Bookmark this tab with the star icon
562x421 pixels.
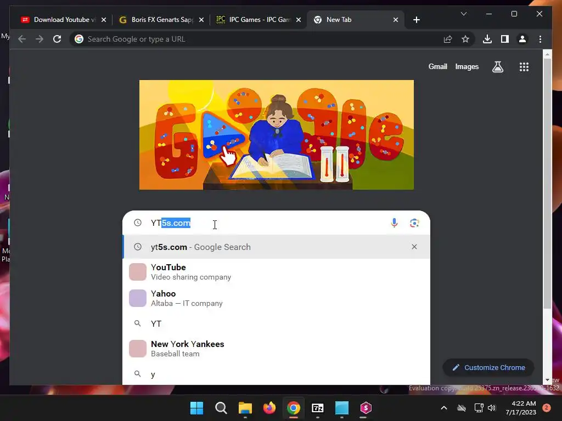[x=465, y=39]
